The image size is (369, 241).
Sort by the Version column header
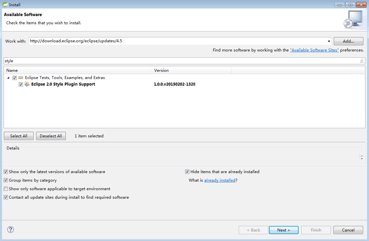tap(191, 70)
